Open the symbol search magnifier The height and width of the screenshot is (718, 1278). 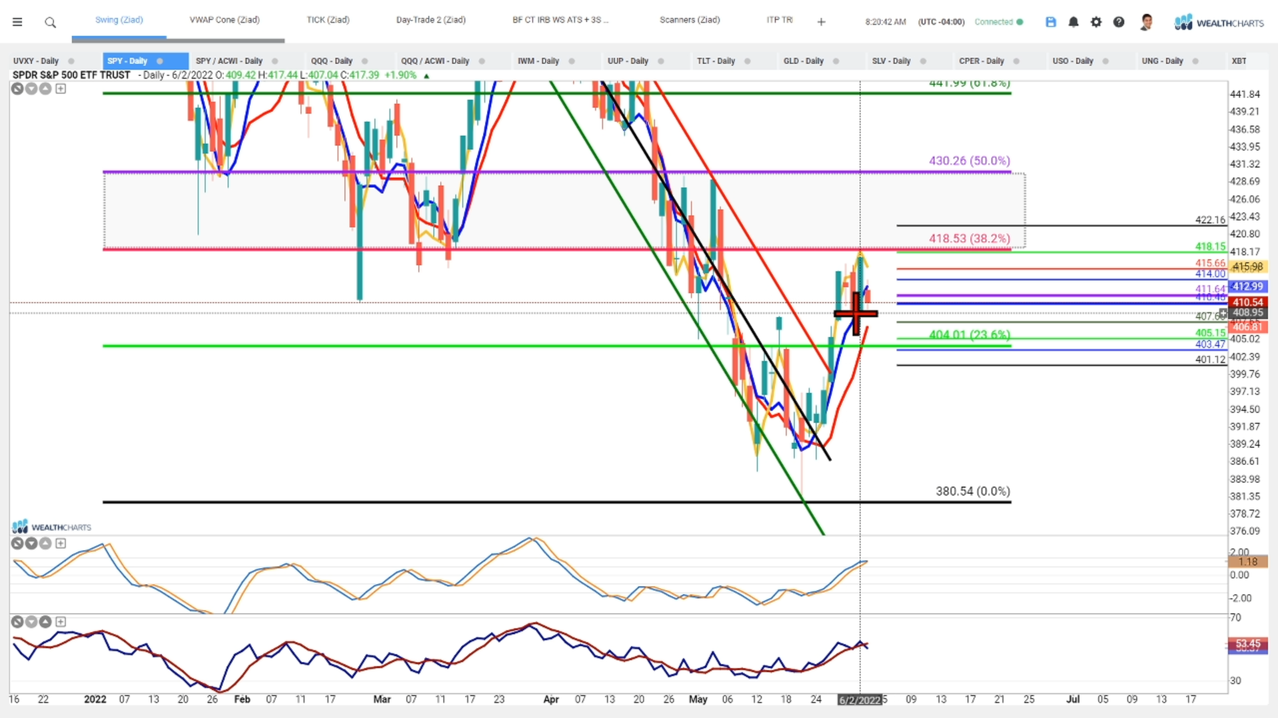tap(50, 23)
